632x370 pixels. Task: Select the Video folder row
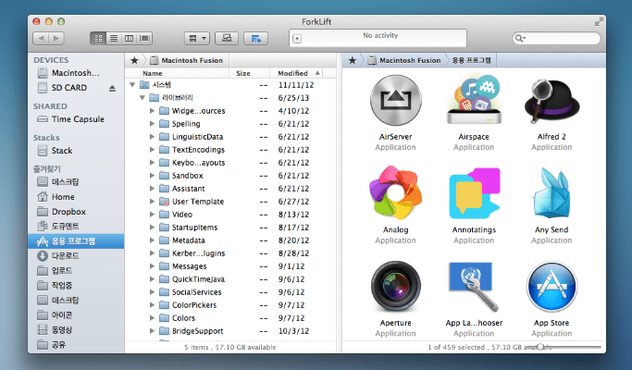pos(230,215)
